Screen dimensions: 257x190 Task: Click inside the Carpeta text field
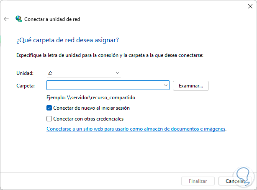tap(105, 85)
